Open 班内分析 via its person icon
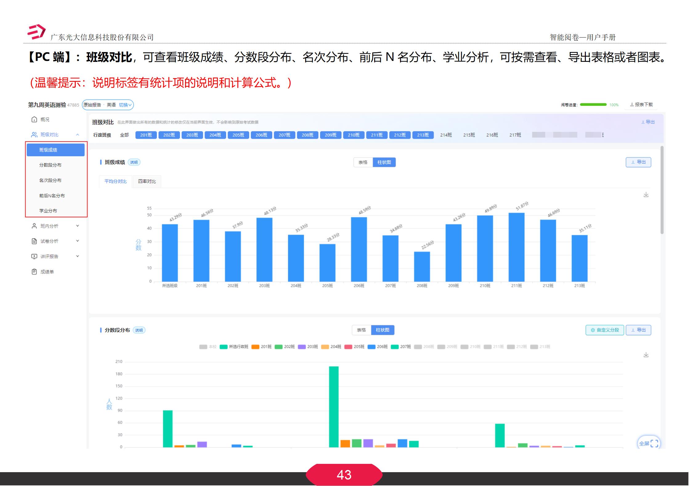 [34, 225]
